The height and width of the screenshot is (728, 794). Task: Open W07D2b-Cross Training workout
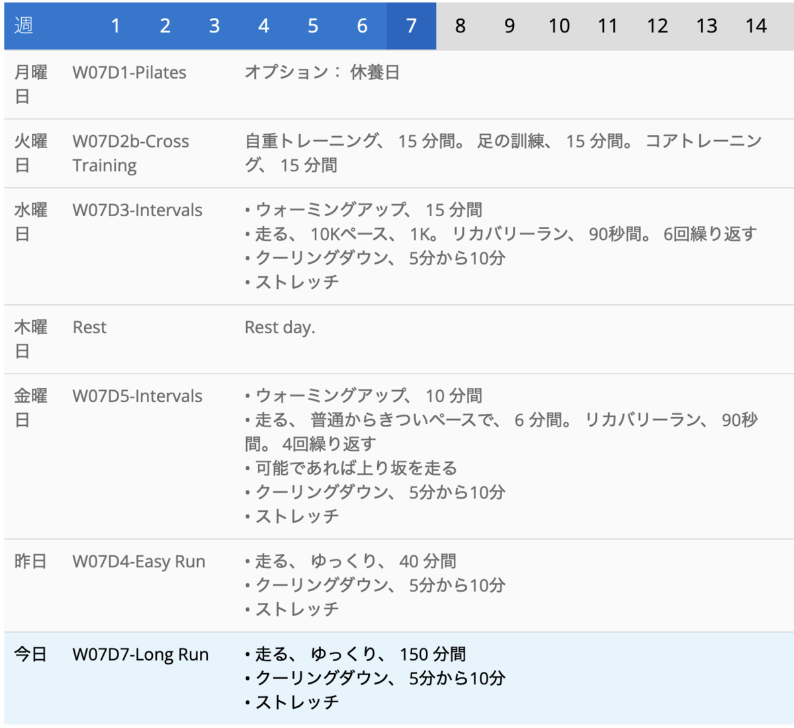(130, 153)
